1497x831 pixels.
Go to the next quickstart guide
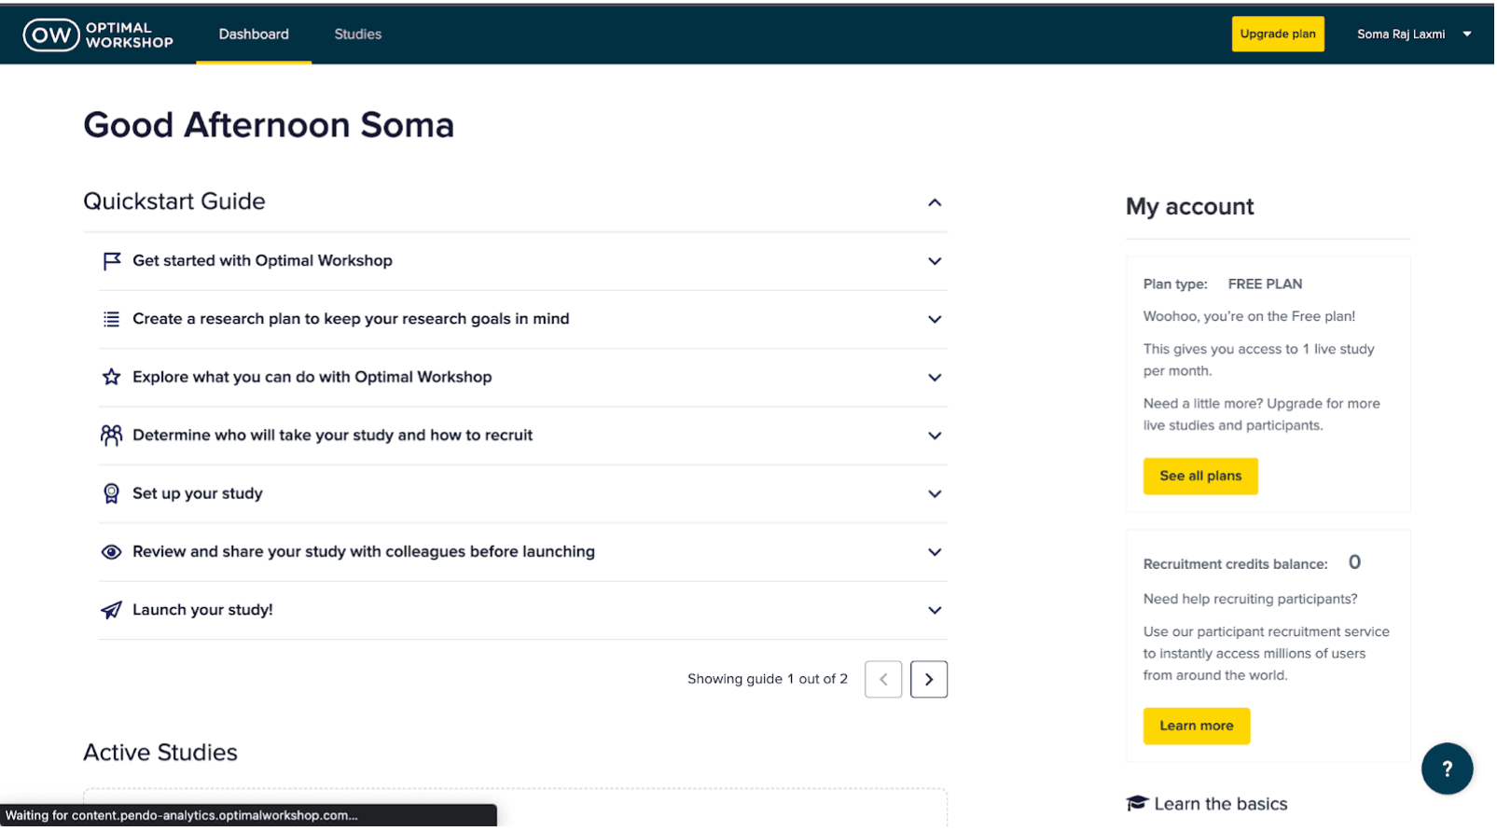pyautogui.click(x=930, y=680)
